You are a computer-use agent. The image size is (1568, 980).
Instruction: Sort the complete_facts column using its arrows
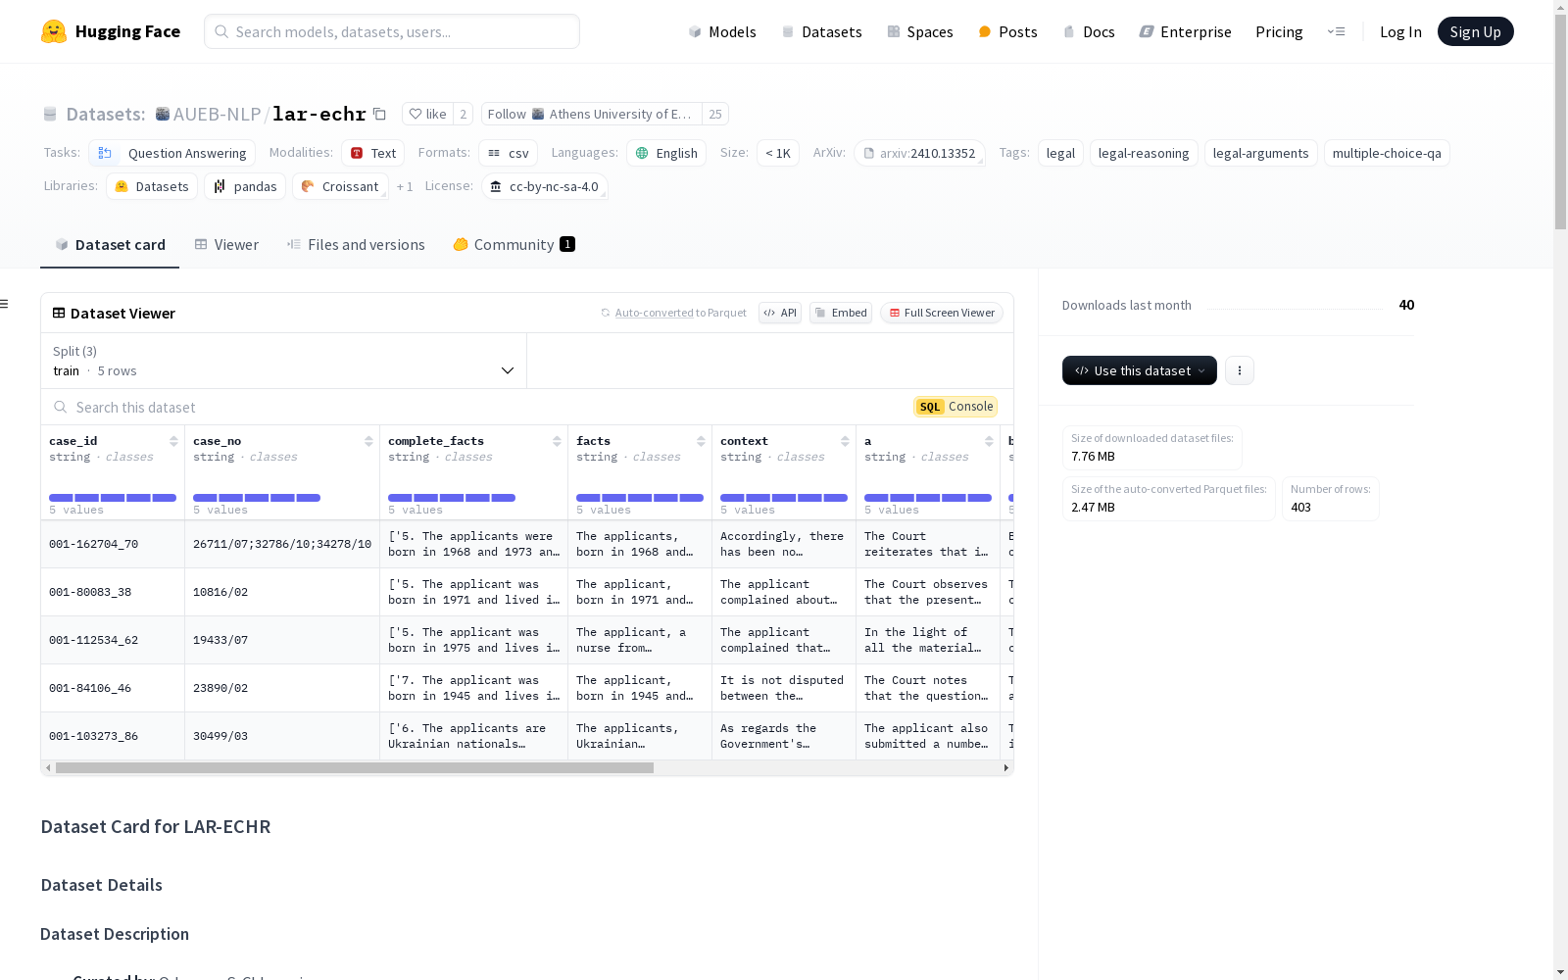[x=557, y=441]
